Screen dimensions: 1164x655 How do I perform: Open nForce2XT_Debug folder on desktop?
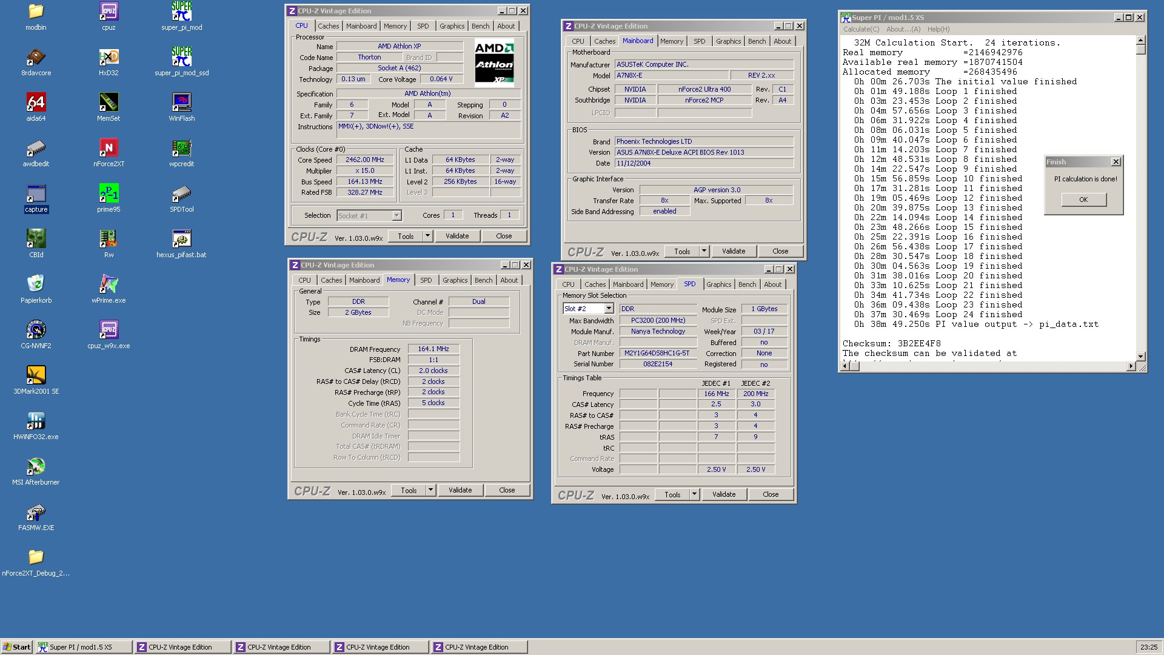tap(36, 562)
